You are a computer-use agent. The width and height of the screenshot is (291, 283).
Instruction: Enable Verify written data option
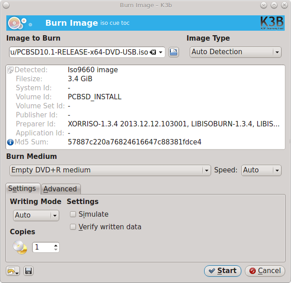[x=73, y=227]
